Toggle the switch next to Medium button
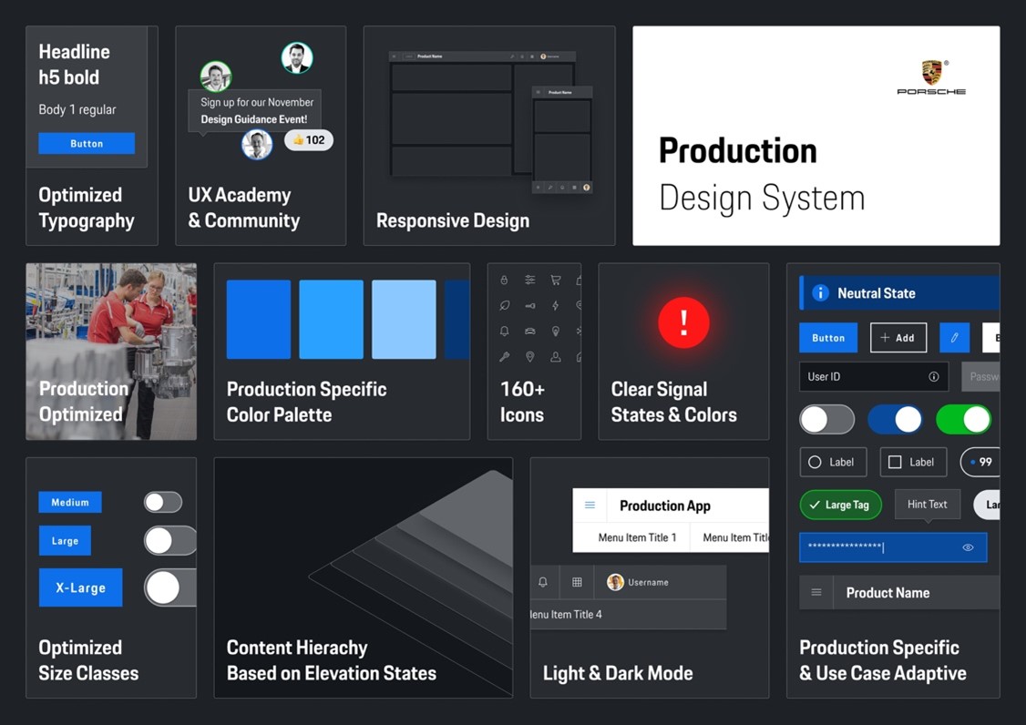 point(163,502)
